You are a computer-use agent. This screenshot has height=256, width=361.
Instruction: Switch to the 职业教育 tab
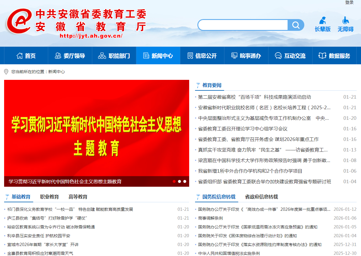click(49, 197)
